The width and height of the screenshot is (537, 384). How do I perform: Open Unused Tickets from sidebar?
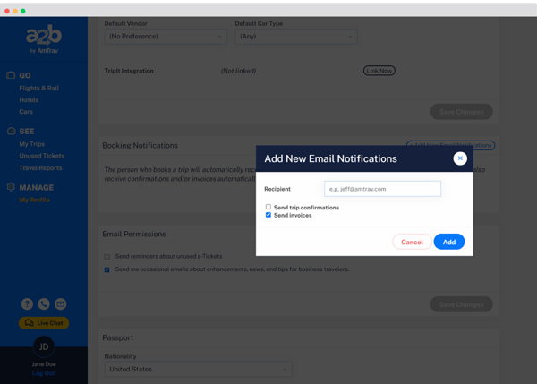(x=41, y=156)
